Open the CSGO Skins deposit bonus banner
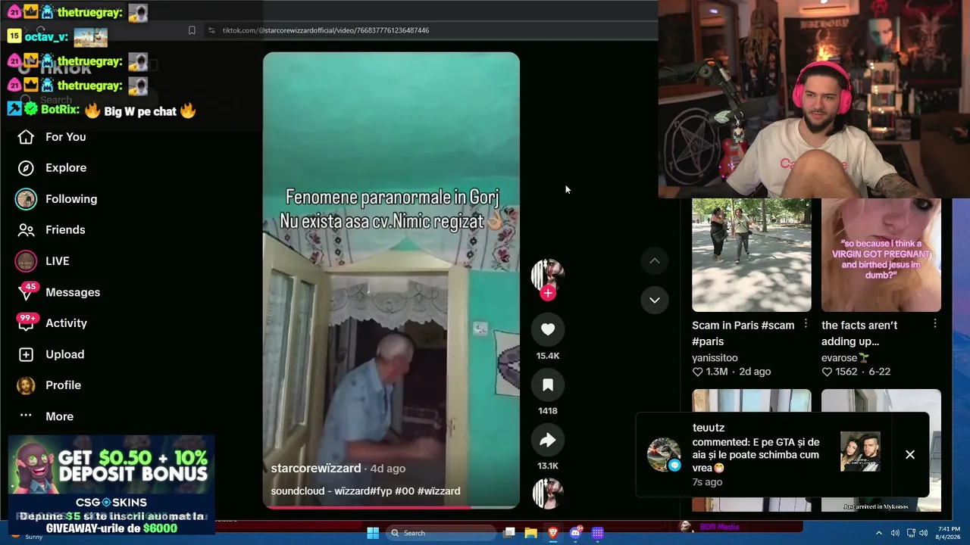The image size is (970, 545). coord(111,484)
